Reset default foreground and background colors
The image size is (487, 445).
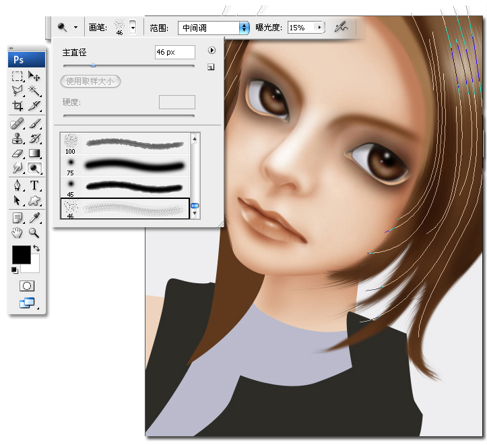pyautogui.click(x=15, y=270)
